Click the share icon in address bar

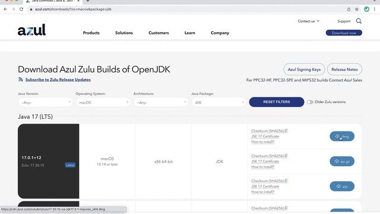[349, 10]
